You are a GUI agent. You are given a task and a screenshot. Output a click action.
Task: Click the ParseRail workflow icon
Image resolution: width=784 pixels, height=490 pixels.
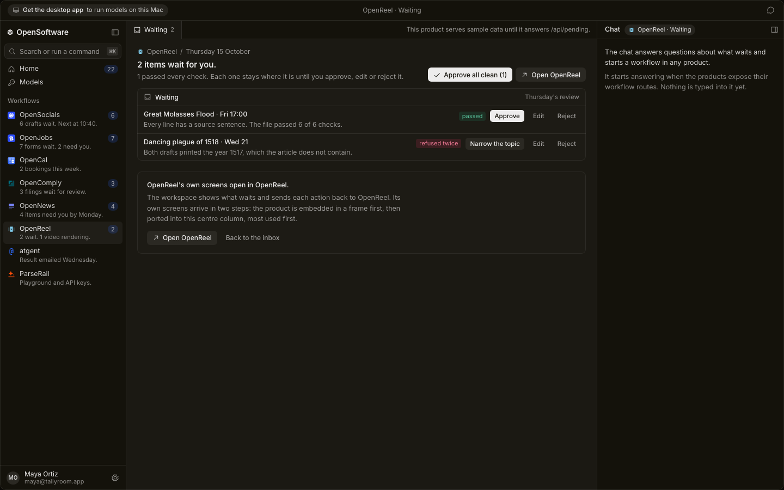tap(11, 274)
